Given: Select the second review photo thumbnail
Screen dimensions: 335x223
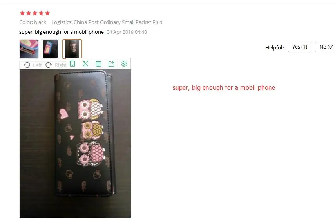Looking at the screenshot, I should click(51, 49).
